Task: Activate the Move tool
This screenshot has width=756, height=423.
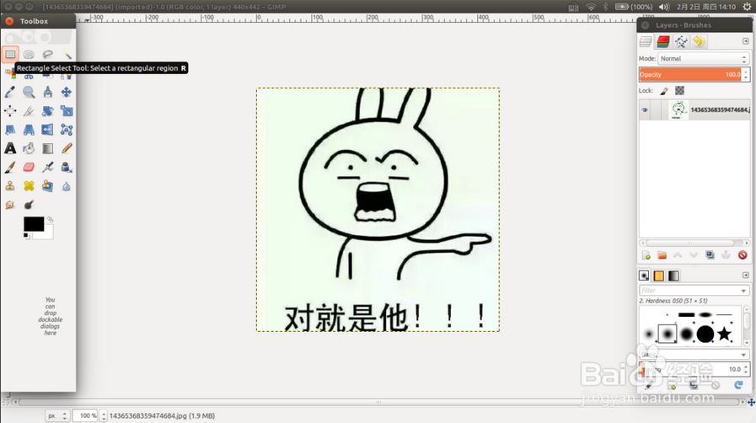Action: pyautogui.click(x=67, y=92)
